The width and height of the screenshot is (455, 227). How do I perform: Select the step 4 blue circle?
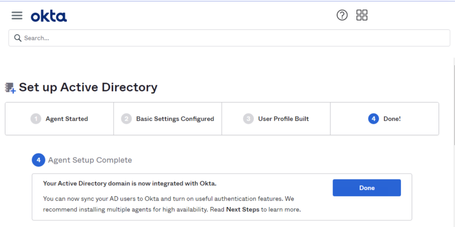[x=374, y=119]
